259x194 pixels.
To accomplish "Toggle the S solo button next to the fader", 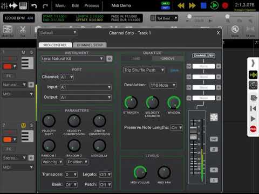I will (214, 180).
